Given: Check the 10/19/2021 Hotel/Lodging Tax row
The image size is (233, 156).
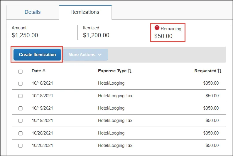Looking at the screenshot, I should pos(21,121).
